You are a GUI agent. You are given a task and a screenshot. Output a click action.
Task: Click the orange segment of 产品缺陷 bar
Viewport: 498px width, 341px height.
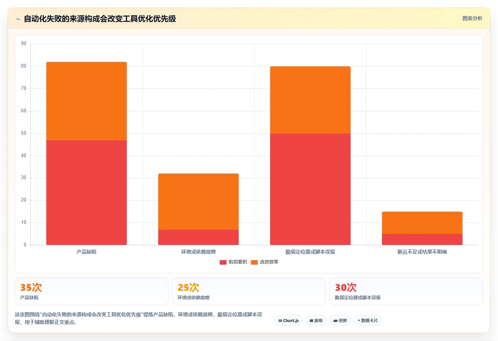click(x=86, y=101)
